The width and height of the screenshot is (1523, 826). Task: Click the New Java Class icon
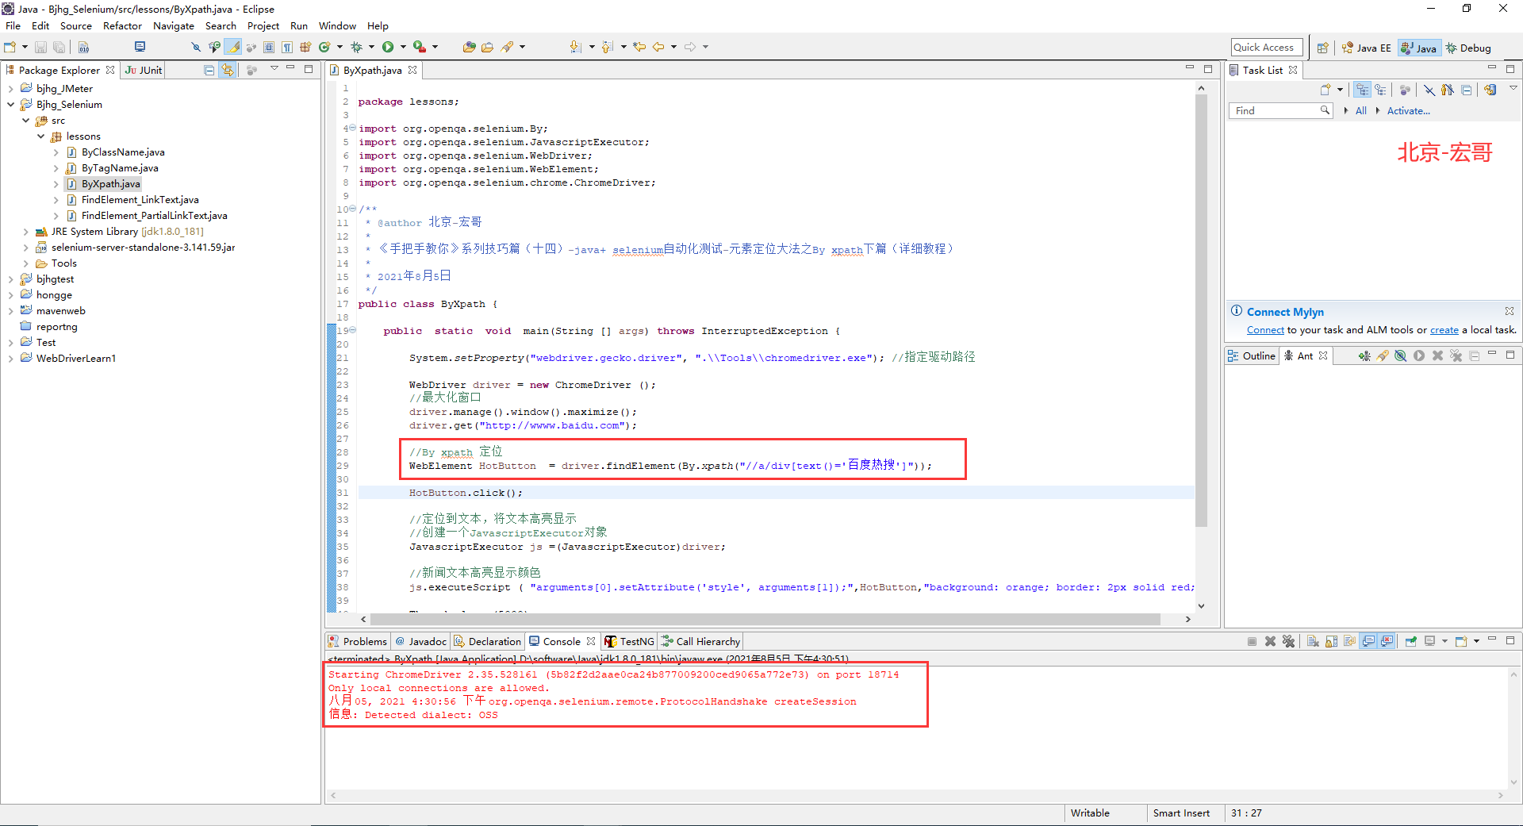tap(324, 47)
